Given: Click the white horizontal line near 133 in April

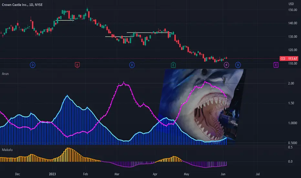Looking at the screenshot, I should pyautogui.click(x=149, y=32).
